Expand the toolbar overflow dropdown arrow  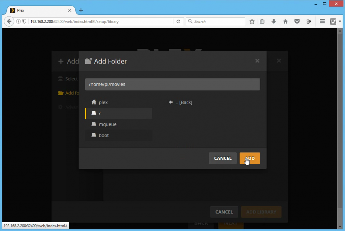pyautogui.click(x=340, y=21)
